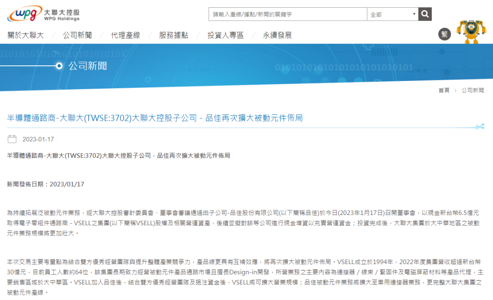The image size is (493, 300).
Task: Click the share icon right of the headline
Action: pos(479,126)
